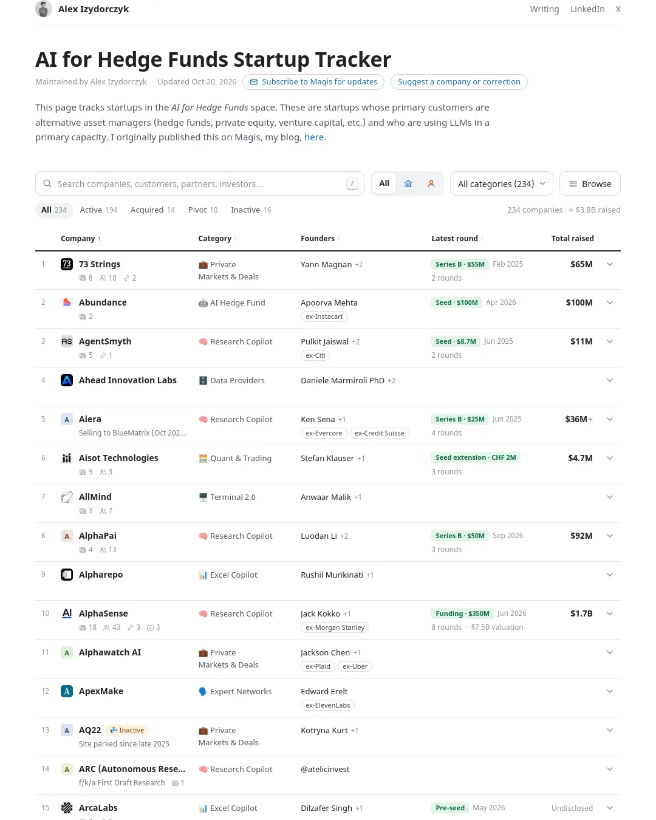Click the ex-Instacart founder tag
The image size is (656, 820).
click(x=324, y=316)
